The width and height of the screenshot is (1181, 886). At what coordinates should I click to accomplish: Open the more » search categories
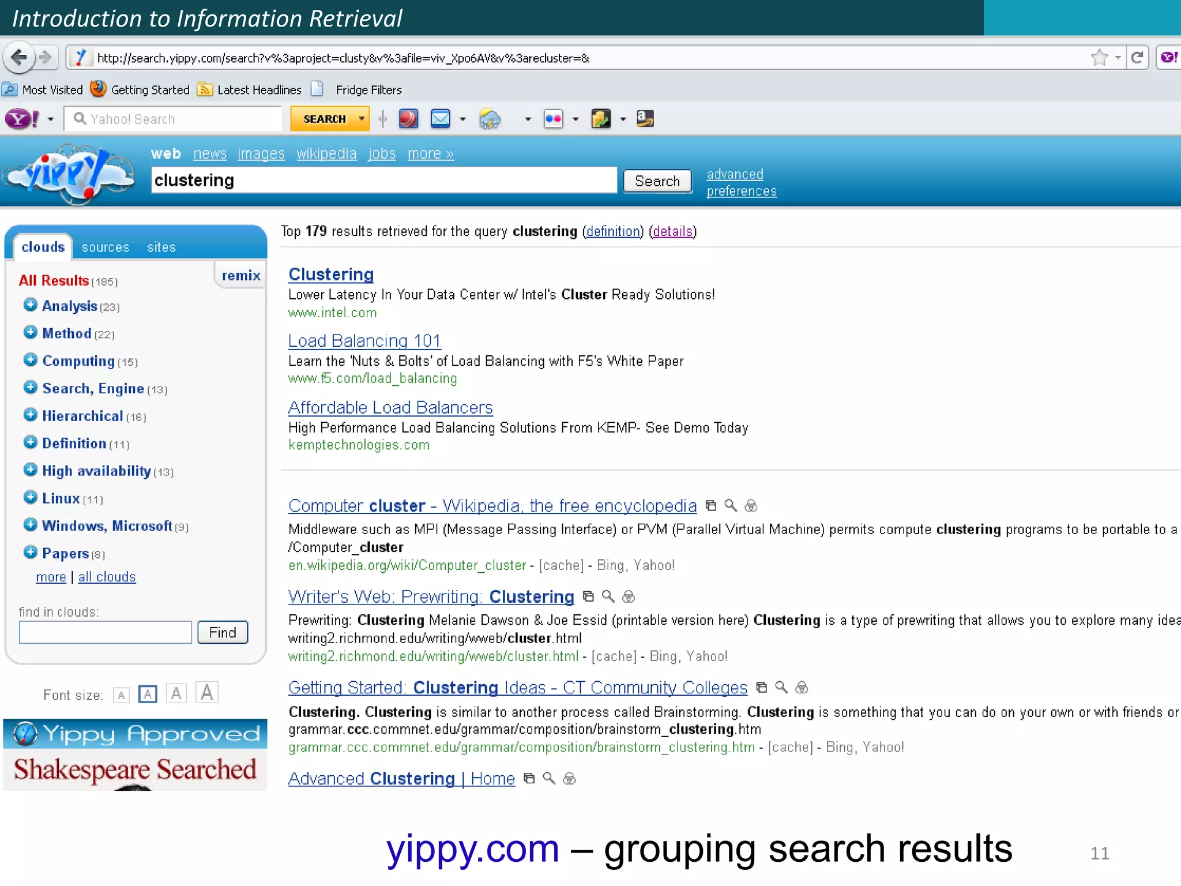click(431, 154)
